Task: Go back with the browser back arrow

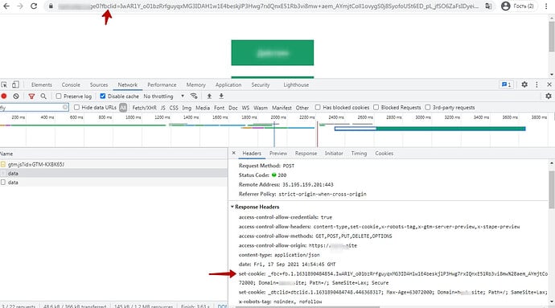Action: click(x=6, y=6)
